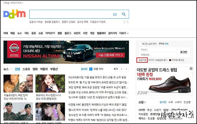Show previous suggested search keywords
Image resolution: width=197 pixels, height=124 pixels.
coord(124,22)
